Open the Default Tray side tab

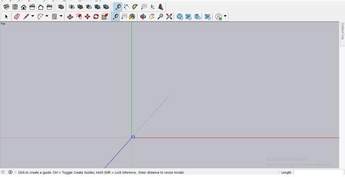342,31
